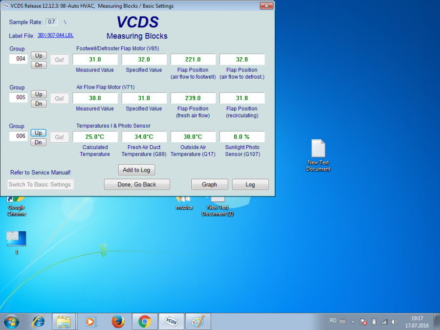Image resolution: width=440 pixels, height=330 pixels.
Task: Open the Paint taskbar icon
Action: [198, 321]
